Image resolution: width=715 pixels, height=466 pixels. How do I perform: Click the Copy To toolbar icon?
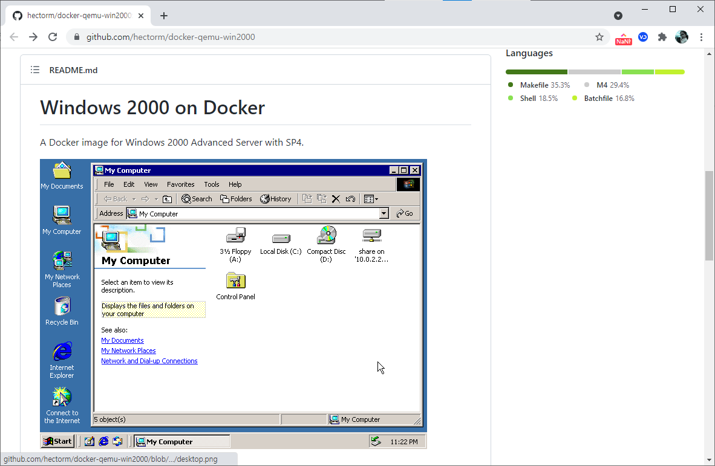click(321, 199)
